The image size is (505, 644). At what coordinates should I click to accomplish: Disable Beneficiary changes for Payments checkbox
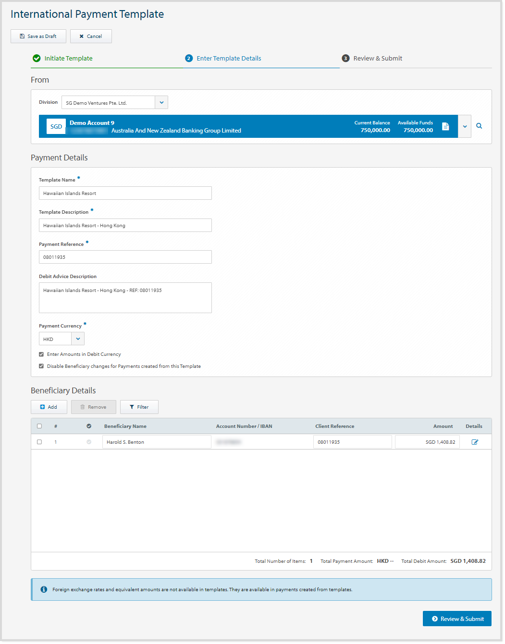tap(41, 366)
